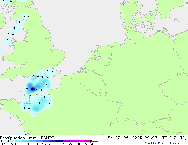This screenshot has width=188, height=145.
Task: Open the weatheronline.co.uk credit link
Action: [x=163, y=142]
